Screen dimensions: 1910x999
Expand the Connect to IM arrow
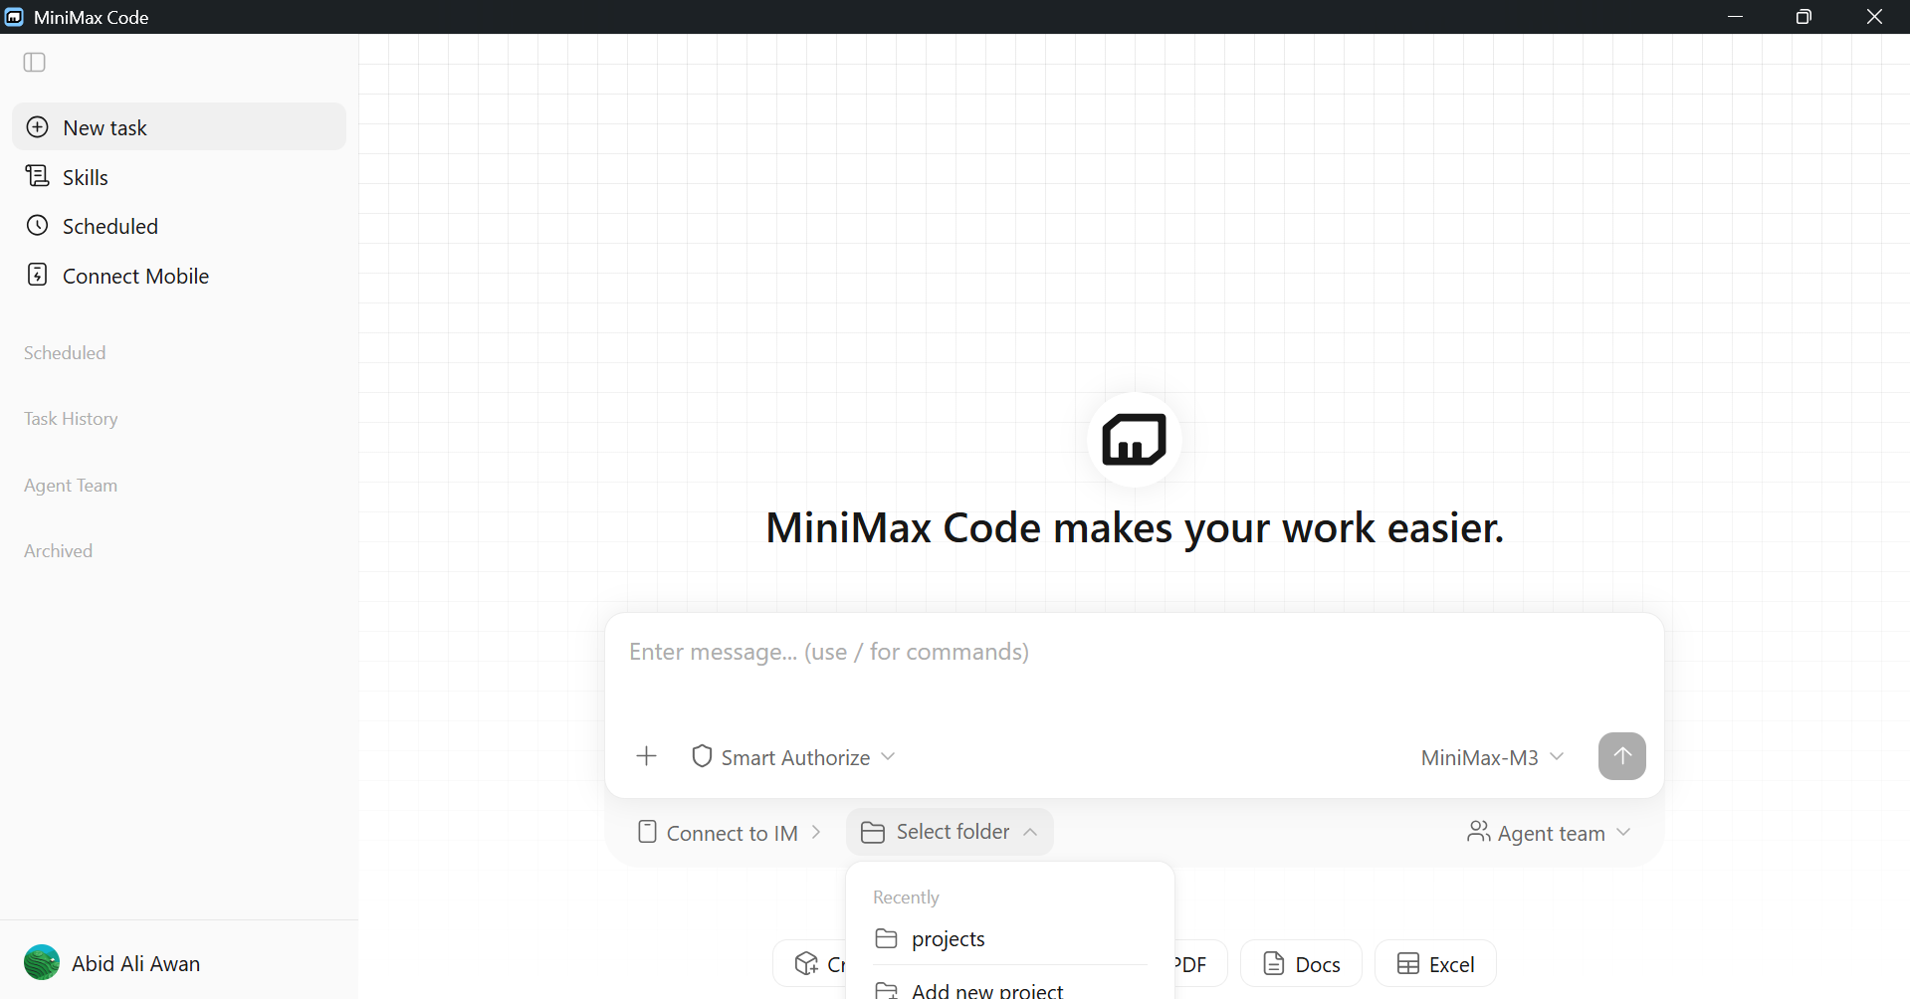pos(816,832)
